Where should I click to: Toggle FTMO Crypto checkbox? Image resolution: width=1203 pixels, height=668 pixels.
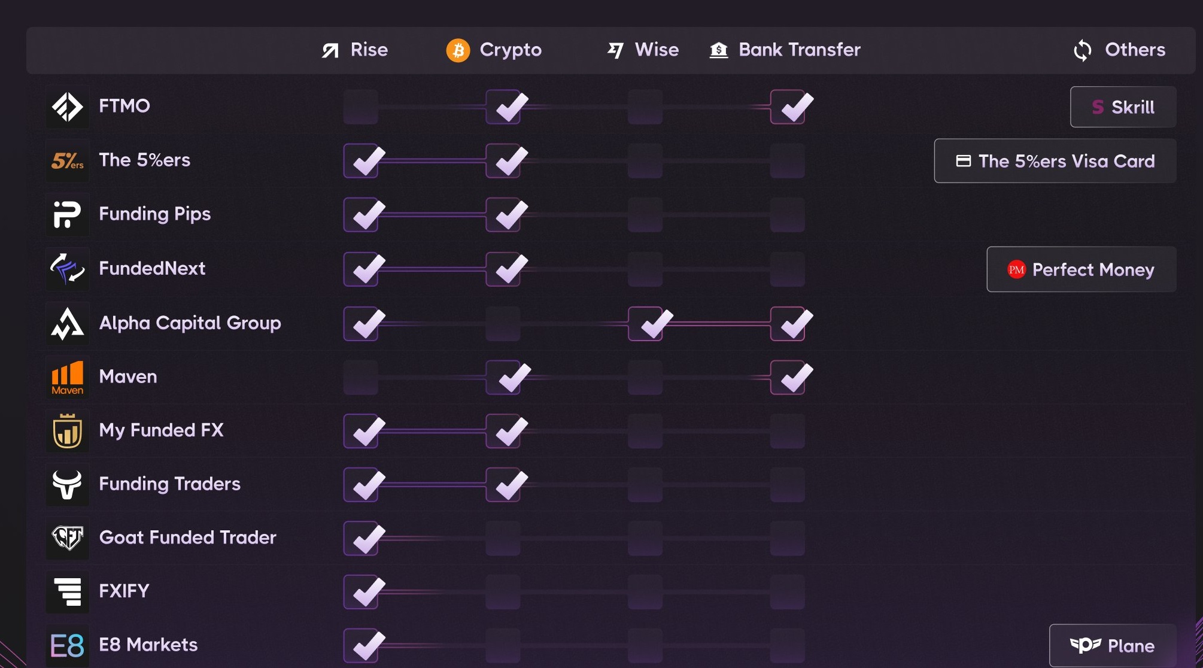coord(503,107)
